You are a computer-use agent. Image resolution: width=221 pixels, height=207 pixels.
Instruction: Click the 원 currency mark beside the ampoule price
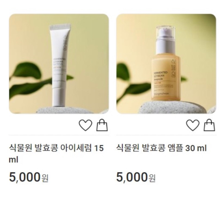[x=152, y=178]
